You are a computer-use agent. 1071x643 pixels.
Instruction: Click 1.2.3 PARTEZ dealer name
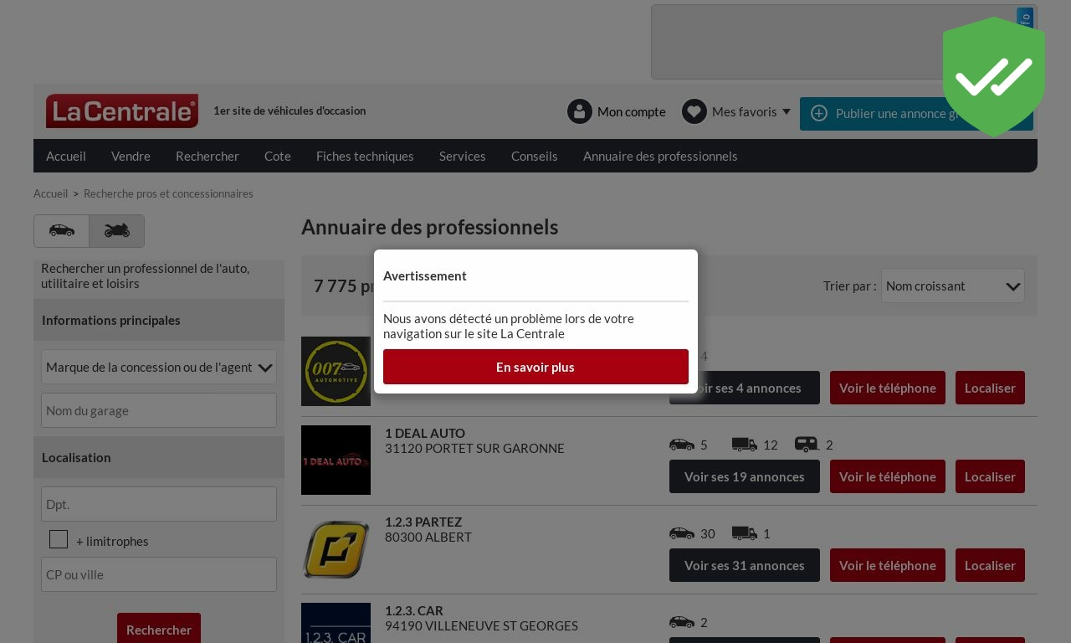(x=423, y=522)
